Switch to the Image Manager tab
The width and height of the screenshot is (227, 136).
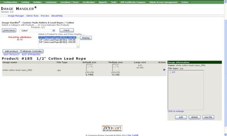16,16
